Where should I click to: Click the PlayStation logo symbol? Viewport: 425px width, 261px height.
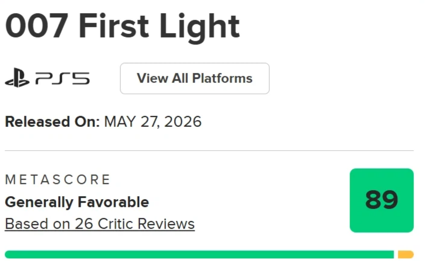(x=17, y=78)
